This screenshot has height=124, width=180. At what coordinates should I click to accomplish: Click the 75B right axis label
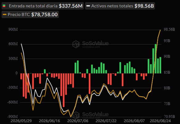point(167,104)
